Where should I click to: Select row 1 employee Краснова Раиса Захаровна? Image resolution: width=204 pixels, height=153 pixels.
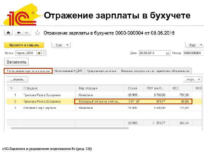(x=42, y=95)
